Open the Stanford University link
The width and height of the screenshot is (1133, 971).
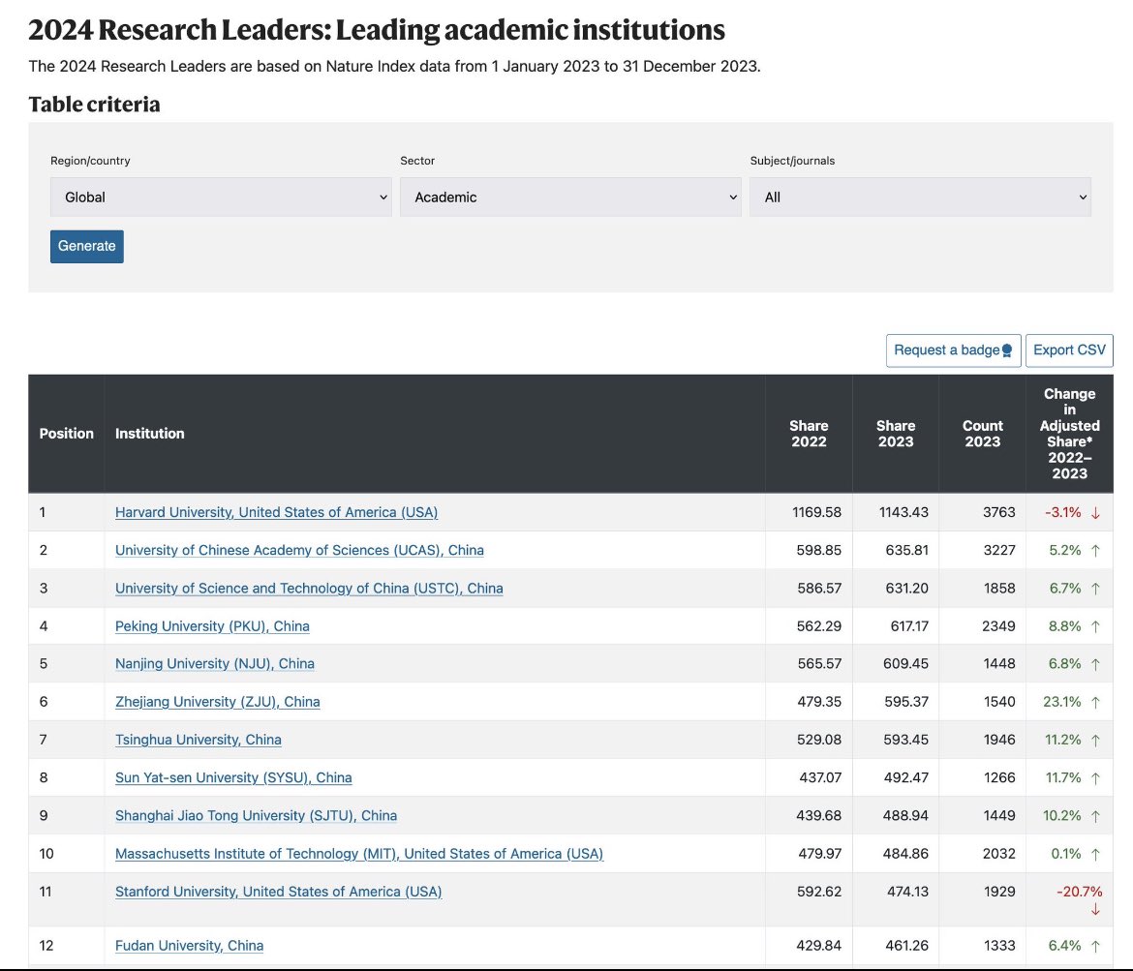click(x=278, y=892)
